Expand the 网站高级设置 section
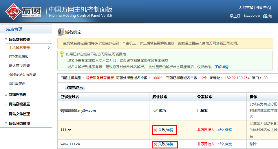The image size is (278, 149). (6, 104)
